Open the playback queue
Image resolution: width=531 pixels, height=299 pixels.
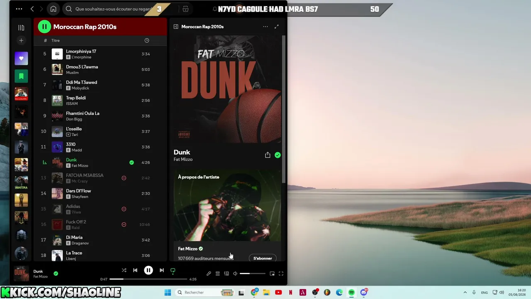point(217,274)
